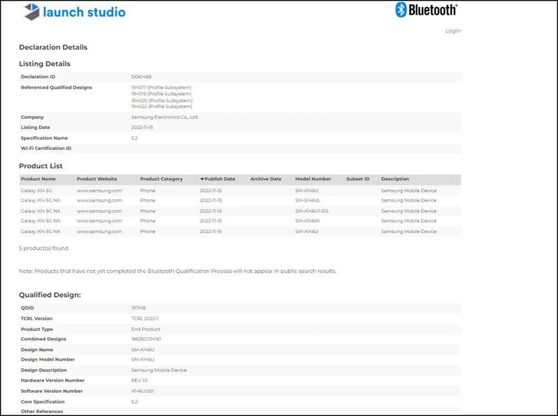Image resolution: width=558 pixels, height=416 pixels.
Task: Click the Specification Name label
Action: [44, 138]
